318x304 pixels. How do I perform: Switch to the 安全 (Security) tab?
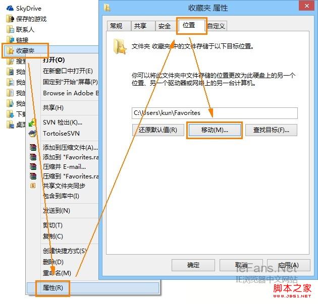pyautogui.click(x=166, y=26)
